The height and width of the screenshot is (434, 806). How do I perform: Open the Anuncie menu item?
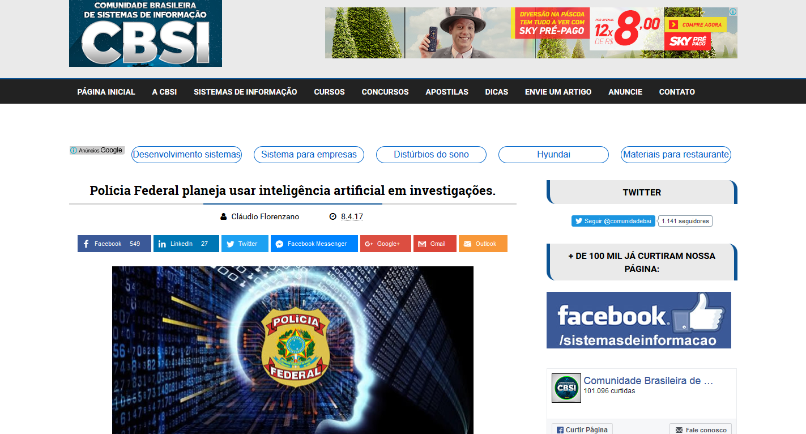[625, 92]
